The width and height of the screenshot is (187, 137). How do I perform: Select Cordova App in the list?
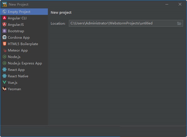(24, 37)
